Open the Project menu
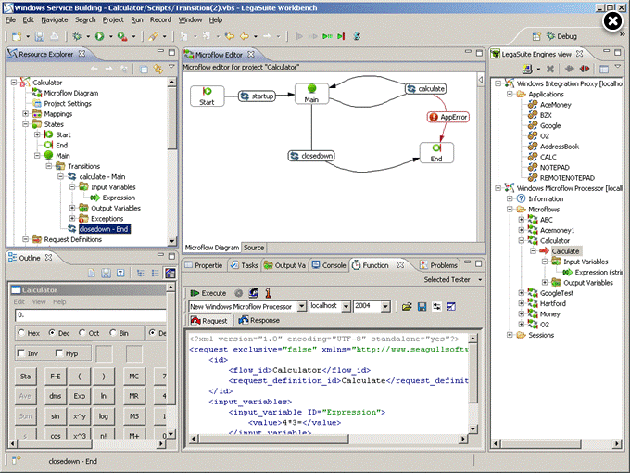The width and height of the screenshot is (630, 473). pyautogui.click(x=113, y=19)
